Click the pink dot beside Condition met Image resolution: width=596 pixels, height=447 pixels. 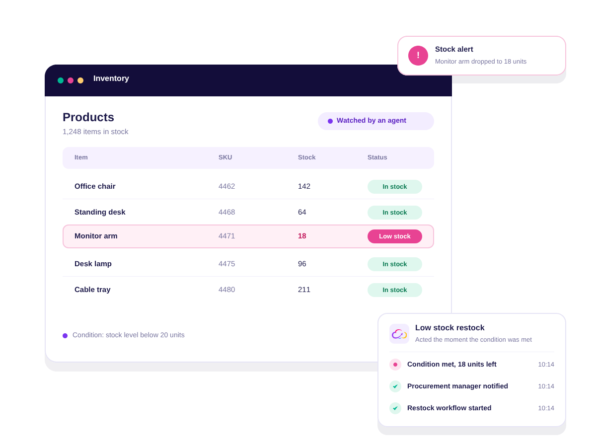(395, 365)
